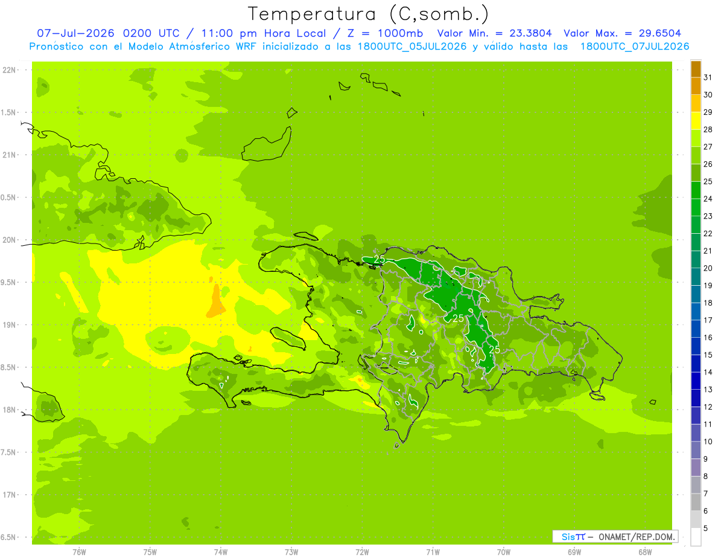Click the blue legend swatch between 15 and 16

click(696, 347)
